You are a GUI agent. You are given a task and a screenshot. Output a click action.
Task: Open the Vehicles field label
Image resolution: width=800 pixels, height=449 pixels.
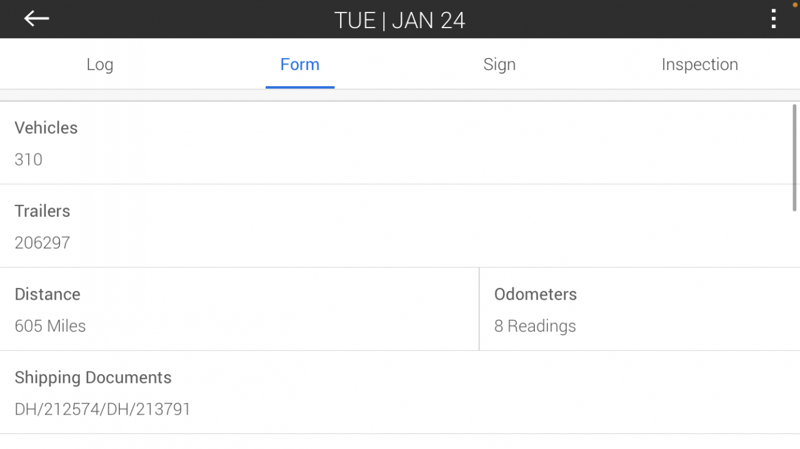pyautogui.click(x=46, y=128)
